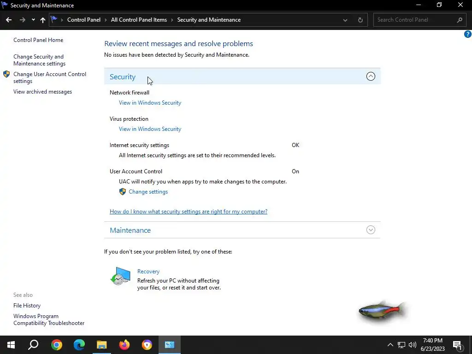Image resolution: width=472 pixels, height=354 pixels.
Task: View Virus protection in Windows Security
Action: pyautogui.click(x=150, y=129)
